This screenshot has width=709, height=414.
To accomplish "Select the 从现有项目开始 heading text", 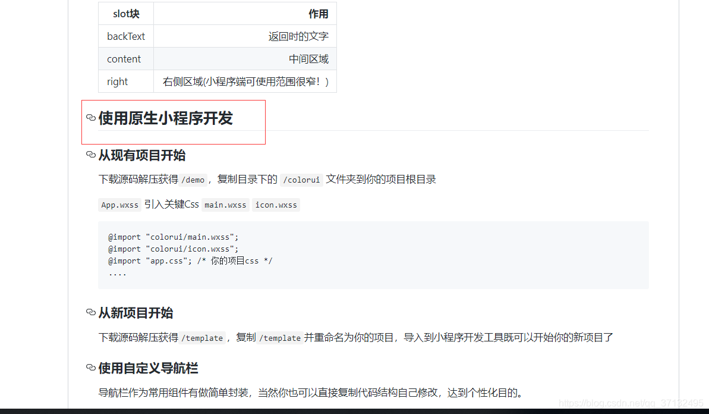I will pyautogui.click(x=142, y=155).
